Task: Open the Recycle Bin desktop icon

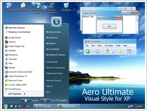Action: coord(66,7)
